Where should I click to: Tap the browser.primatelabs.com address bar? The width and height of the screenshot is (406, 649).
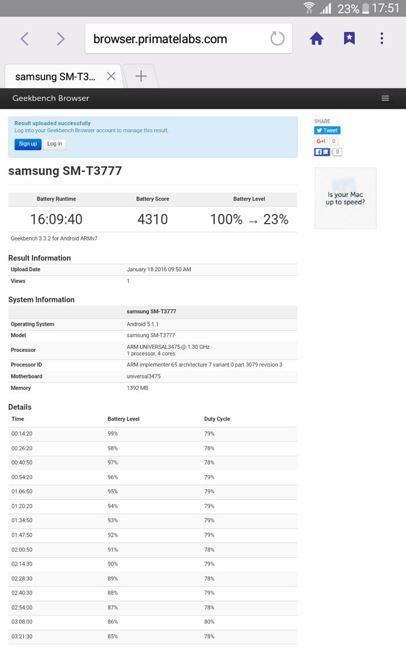tap(174, 39)
